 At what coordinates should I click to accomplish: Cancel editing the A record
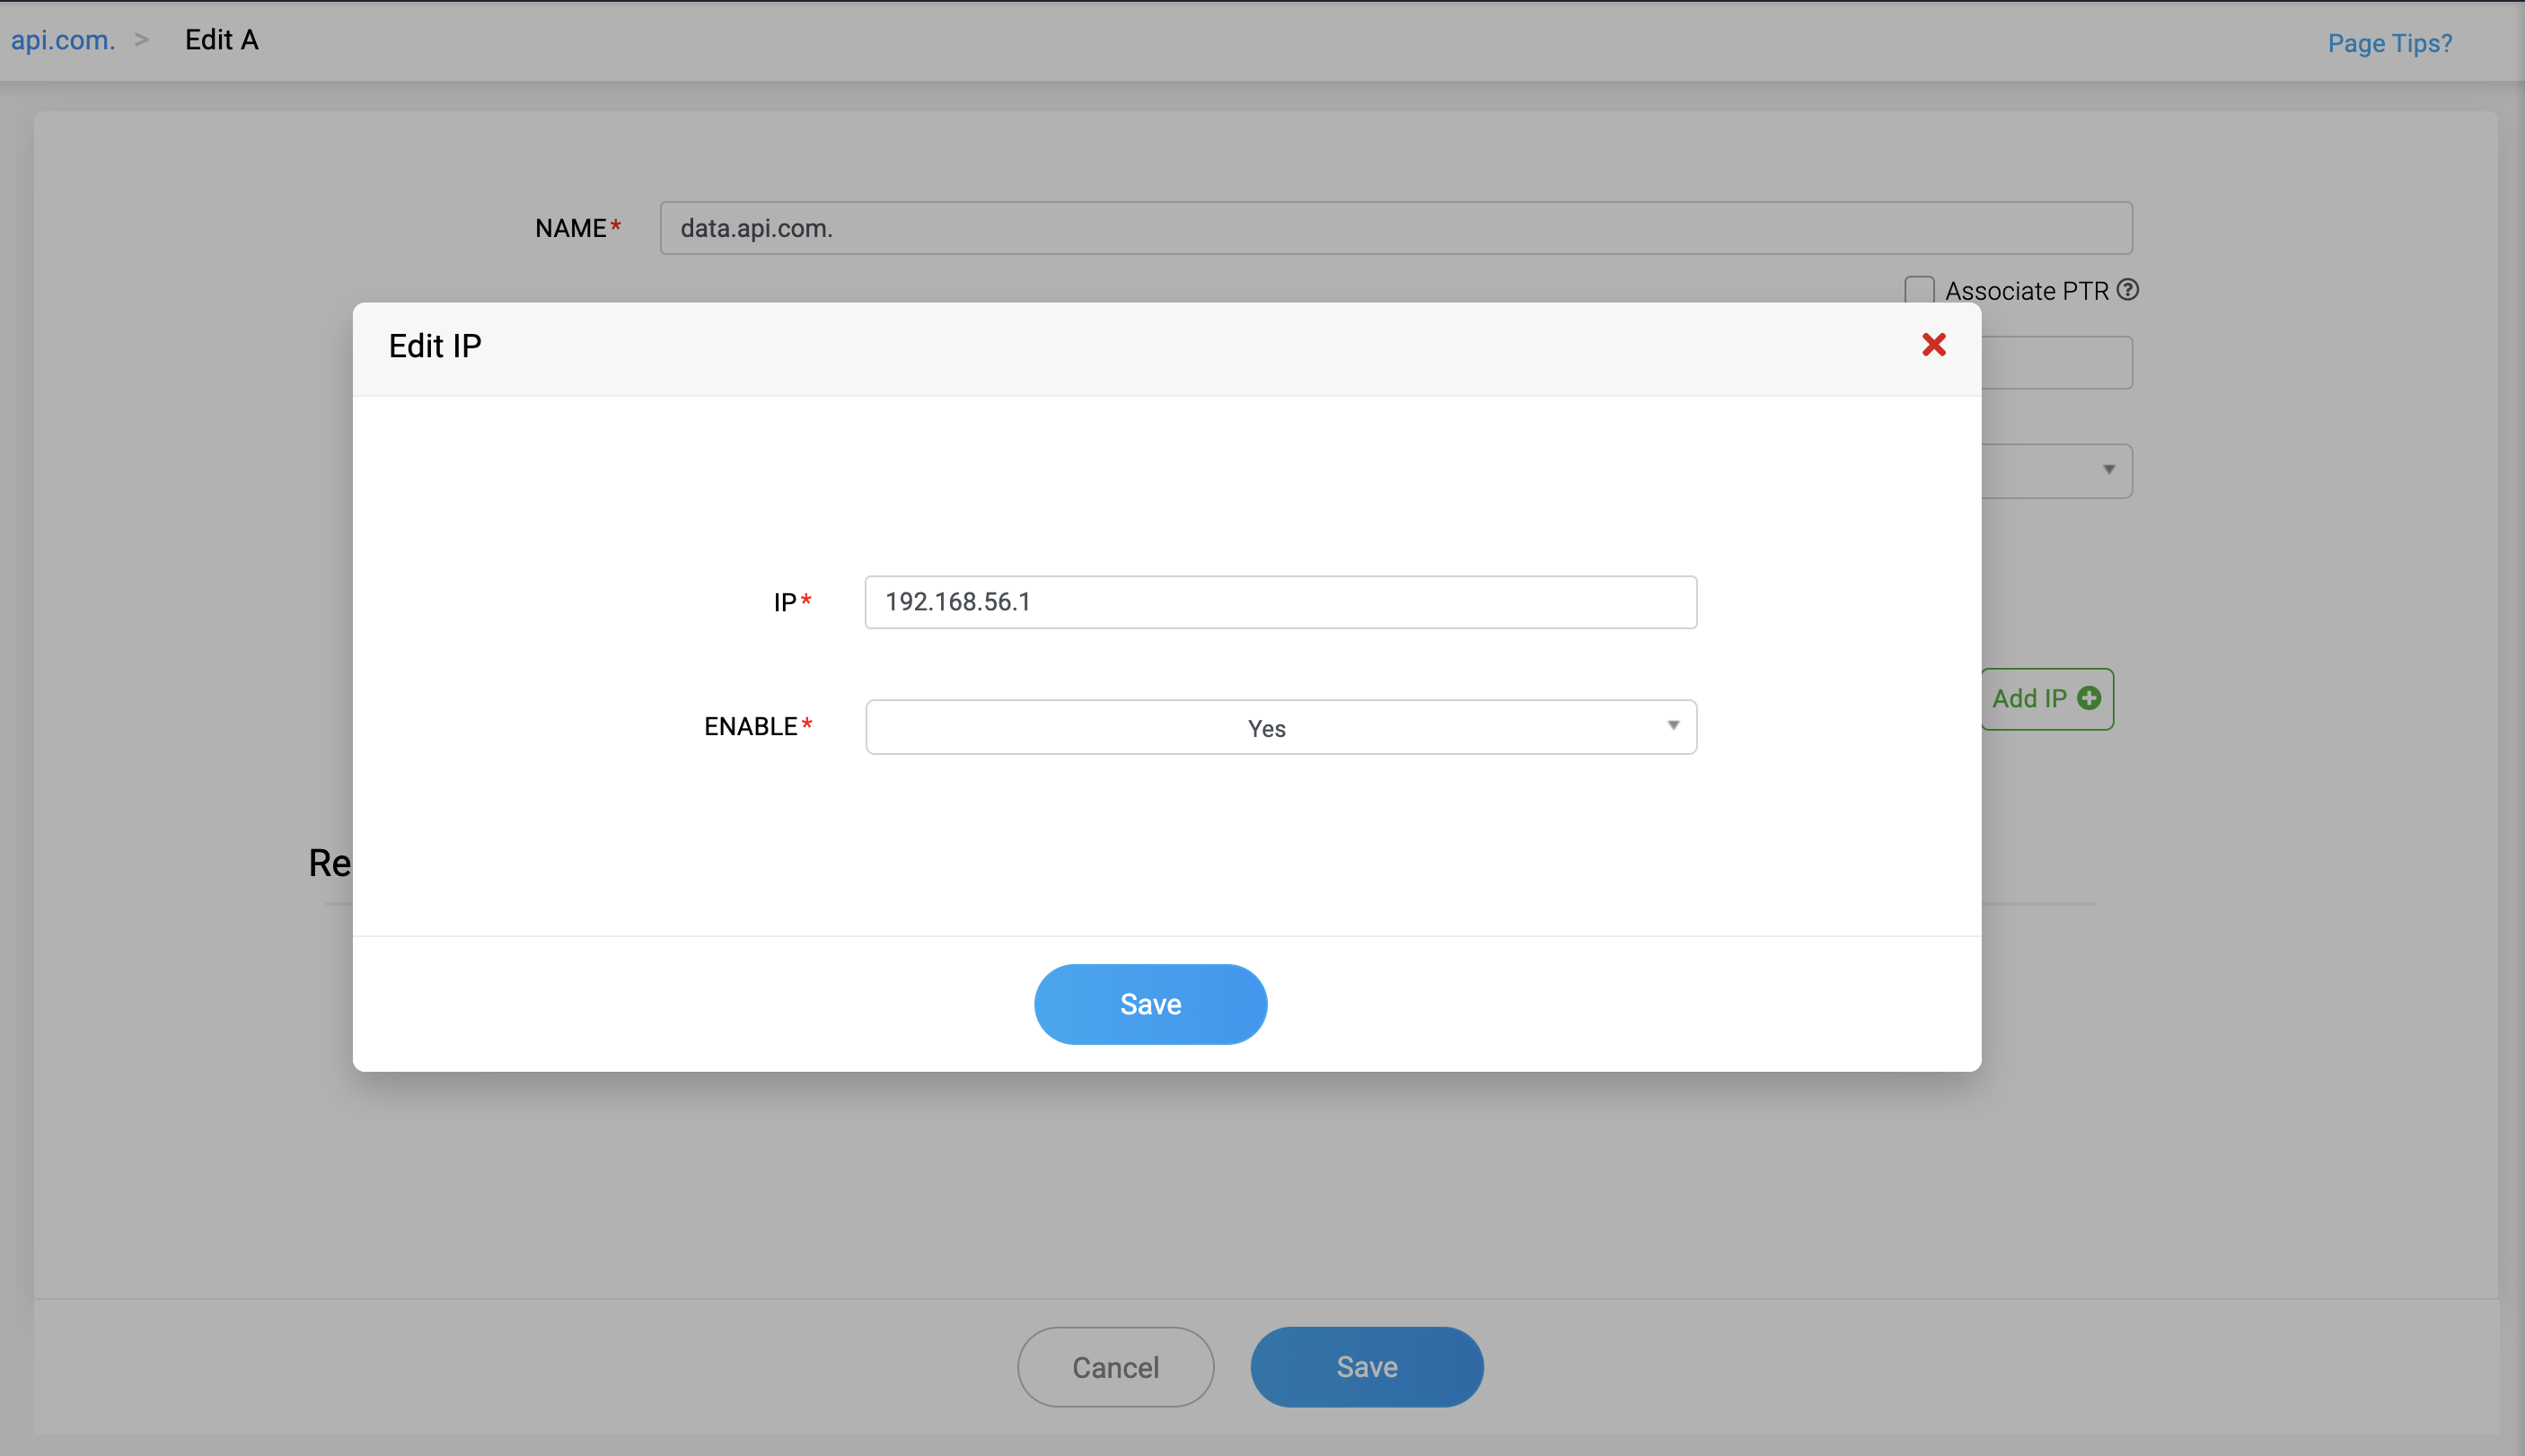[x=1115, y=1367]
